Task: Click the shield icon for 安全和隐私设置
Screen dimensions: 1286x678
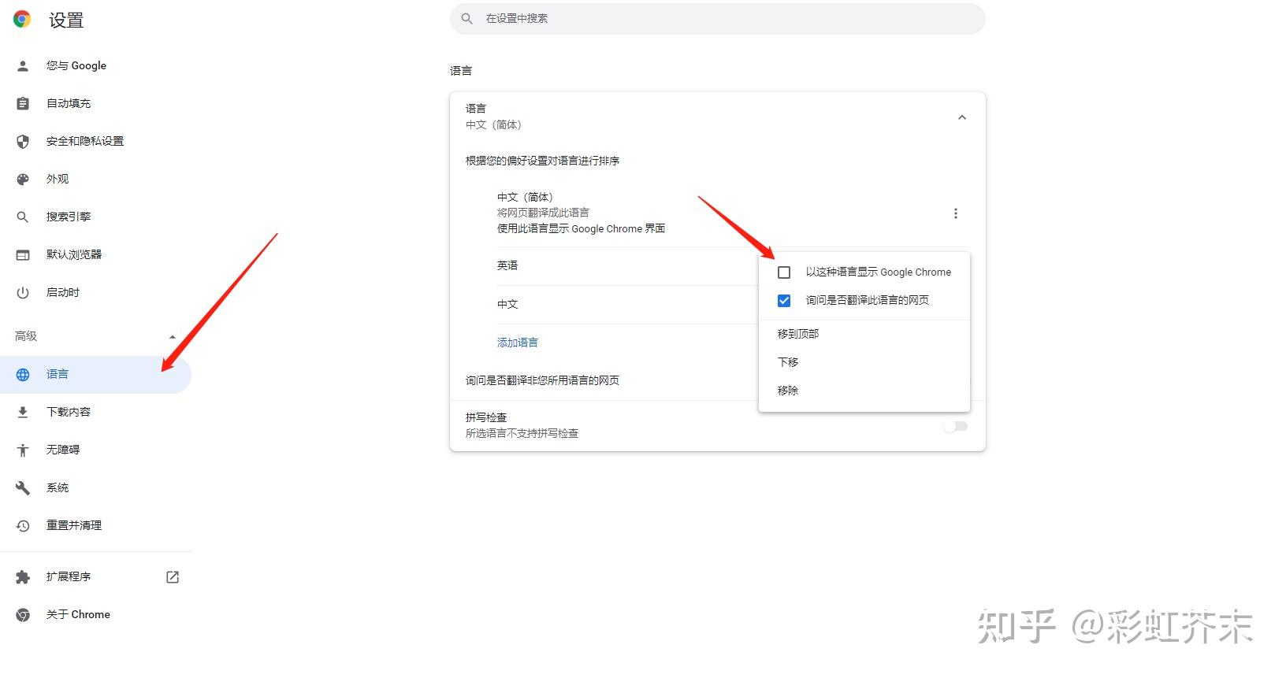Action: coord(23,142)
